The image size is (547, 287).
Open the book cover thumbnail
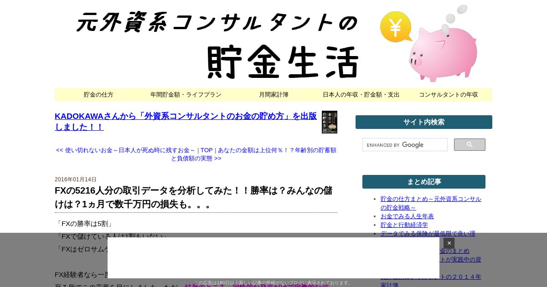tap(329, 122)
